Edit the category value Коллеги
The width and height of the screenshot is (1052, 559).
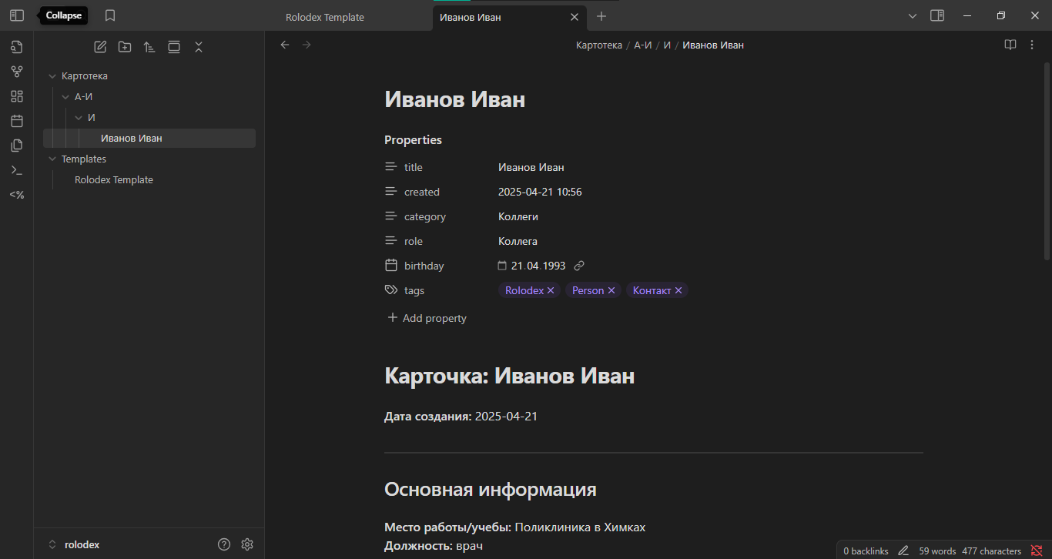coord(518,216)
